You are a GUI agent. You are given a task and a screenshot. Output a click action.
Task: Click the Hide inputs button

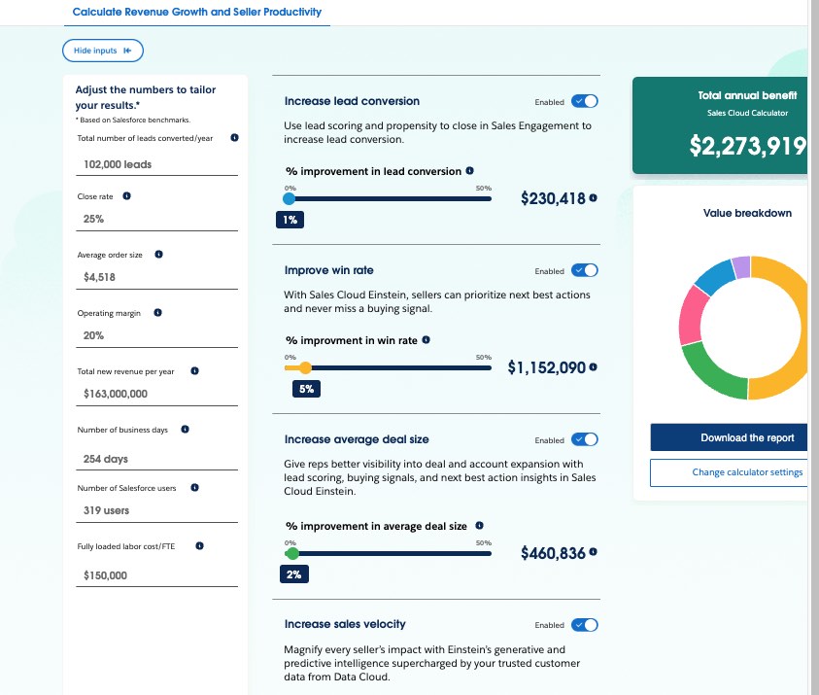(103, 51)
